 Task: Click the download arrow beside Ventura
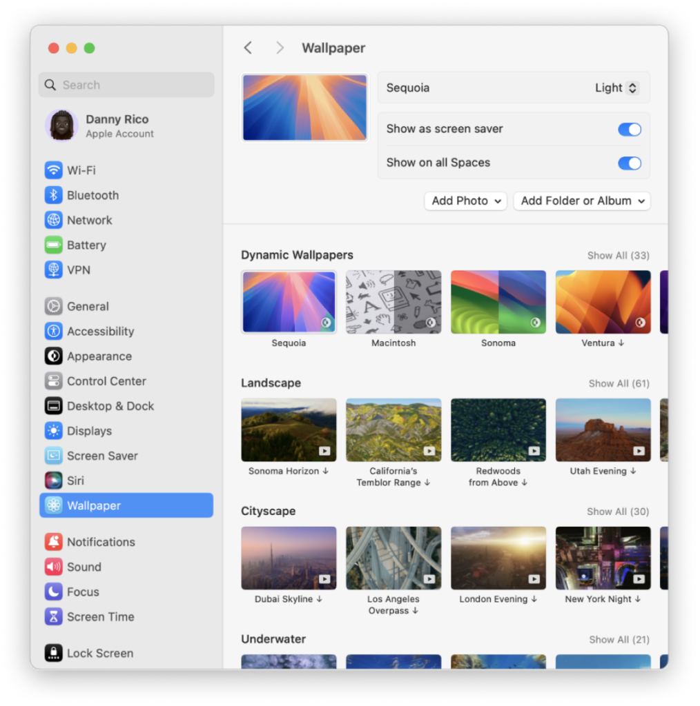621,343
